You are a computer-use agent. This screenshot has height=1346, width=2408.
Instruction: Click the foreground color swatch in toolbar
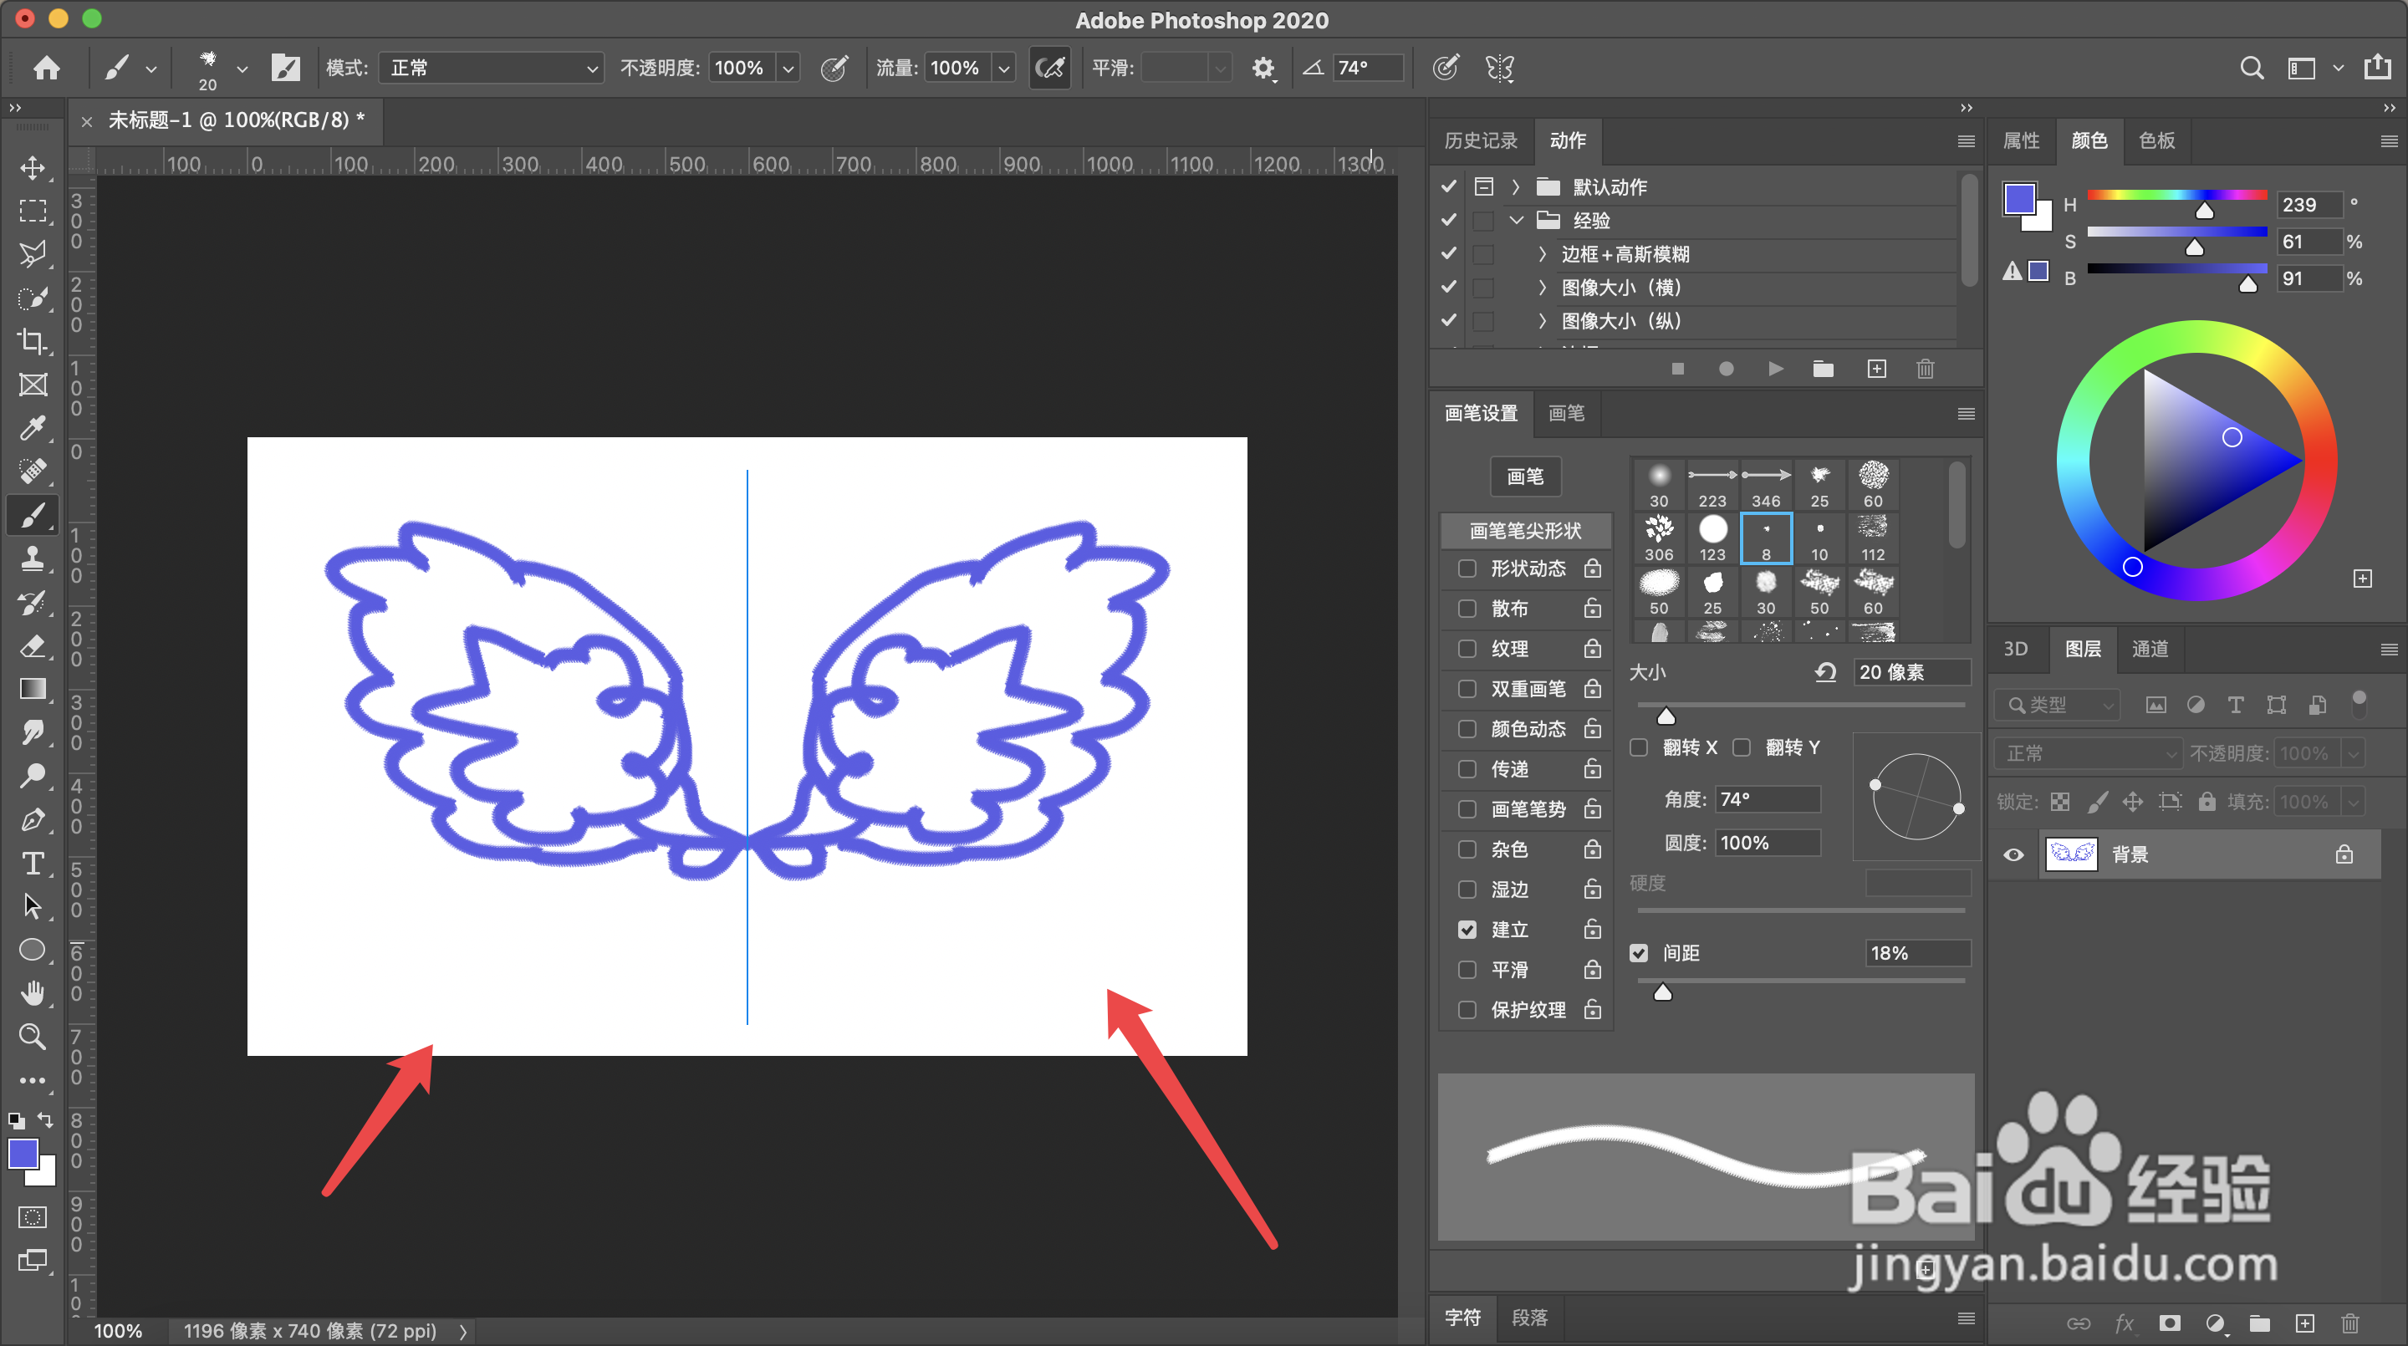[x=23, y=1155]
